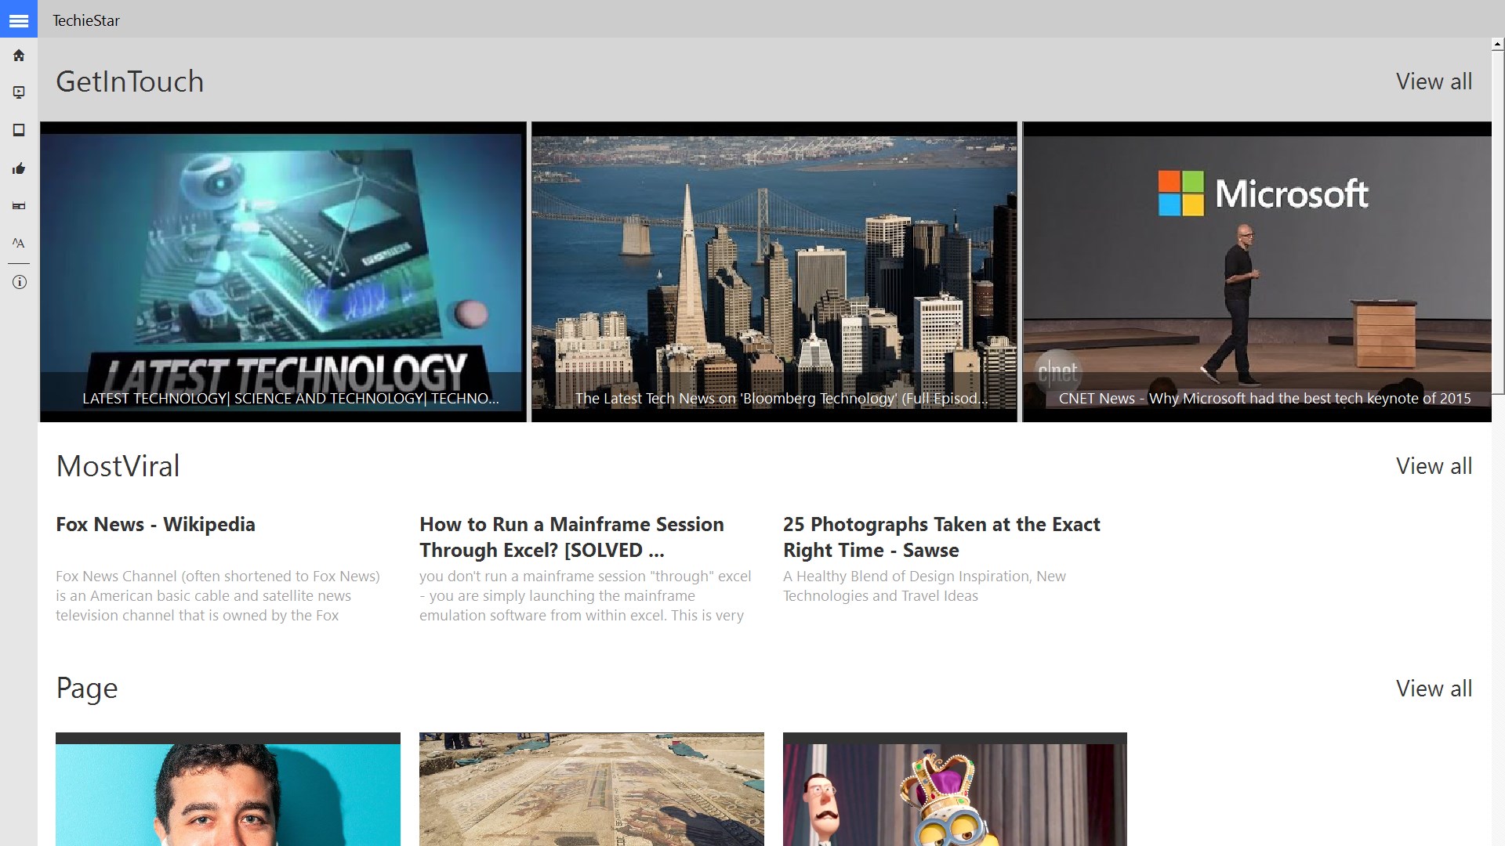Viewport: 1505px width, 846px height.
Task: Open CNET News Microsoft keynote video
Action: click(x=1257, y=272)
